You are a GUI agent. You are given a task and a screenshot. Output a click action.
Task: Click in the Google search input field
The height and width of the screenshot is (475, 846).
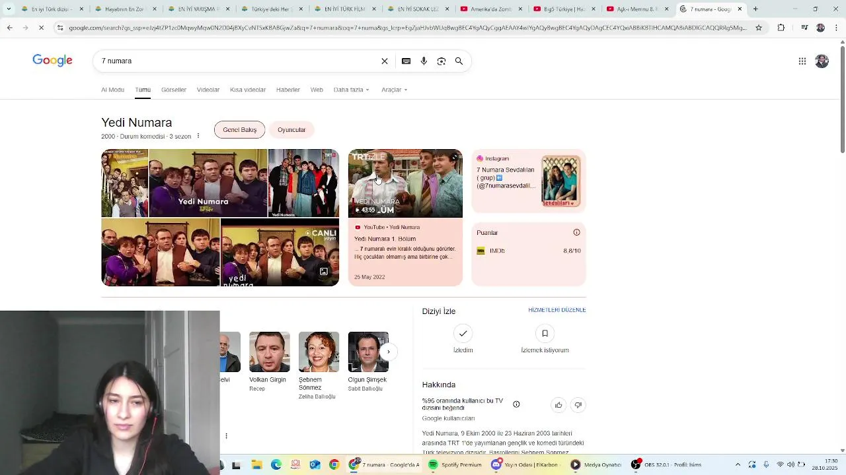pyautogui.click(x=238, y=61)
